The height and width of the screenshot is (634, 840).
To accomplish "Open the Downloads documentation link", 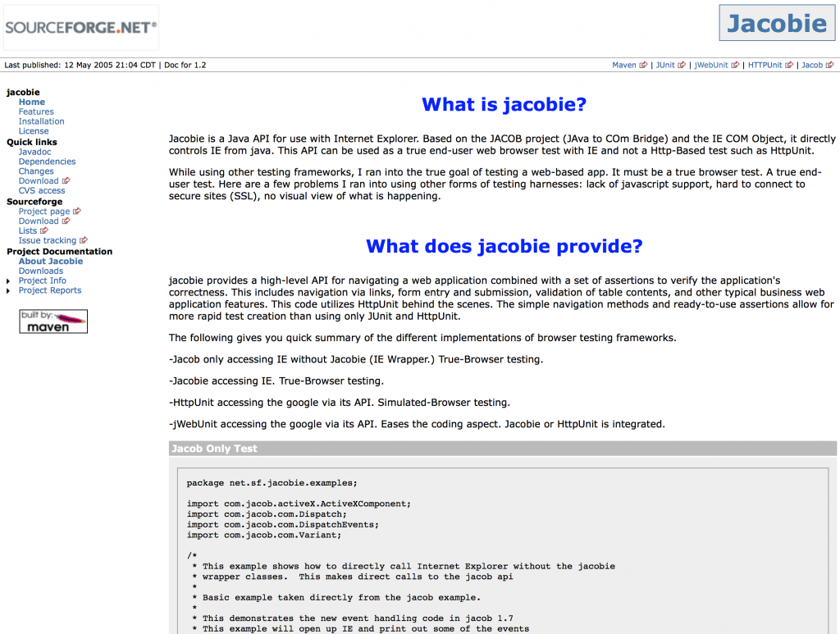I will 41,271.
